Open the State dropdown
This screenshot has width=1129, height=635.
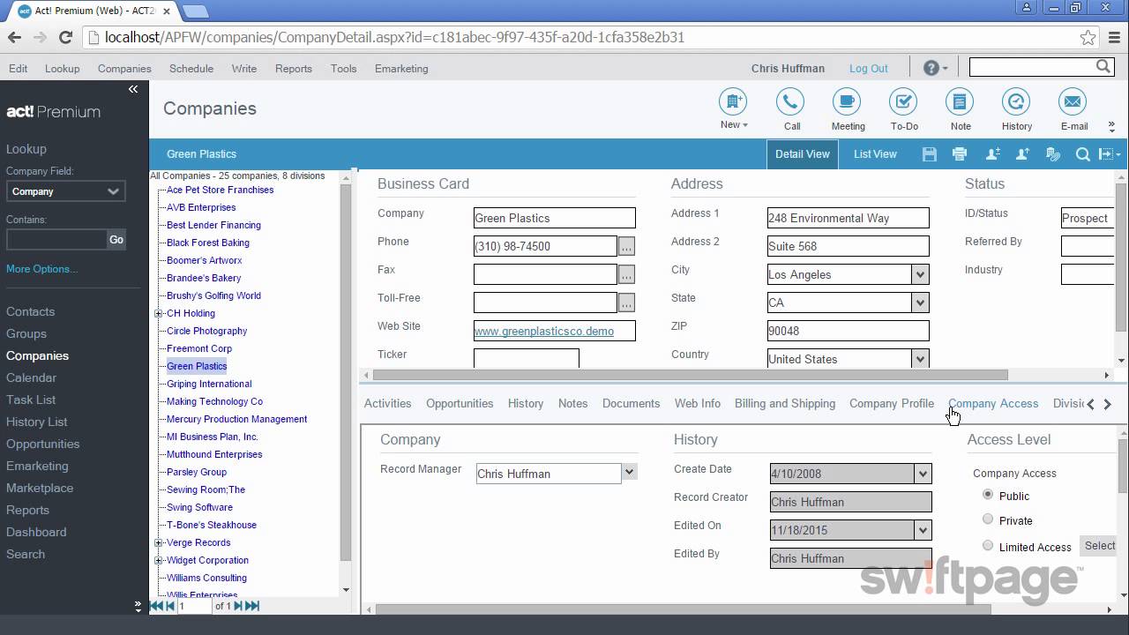tap(920, 303)
